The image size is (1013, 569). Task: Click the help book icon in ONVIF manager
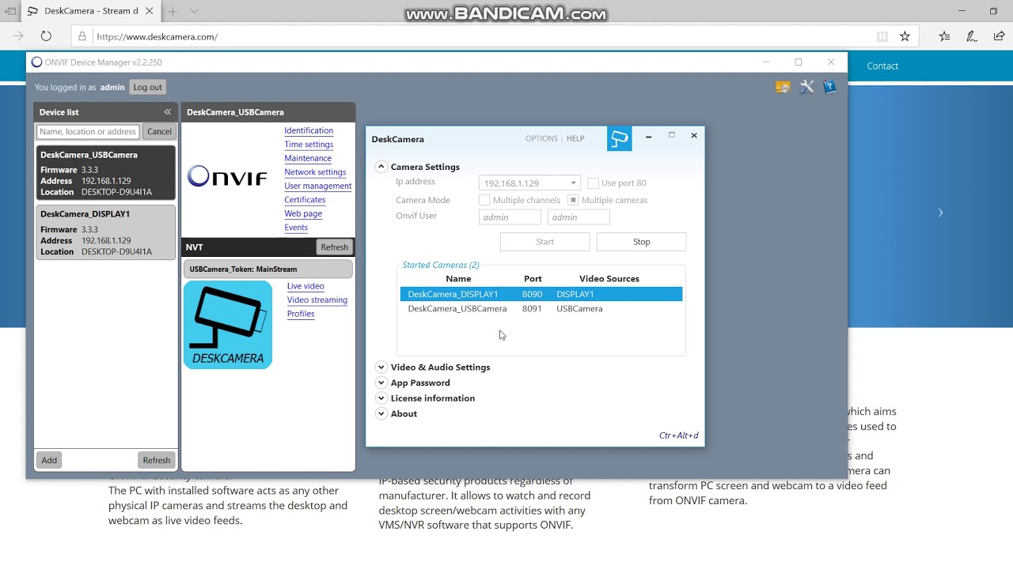(x=829, y=87)
